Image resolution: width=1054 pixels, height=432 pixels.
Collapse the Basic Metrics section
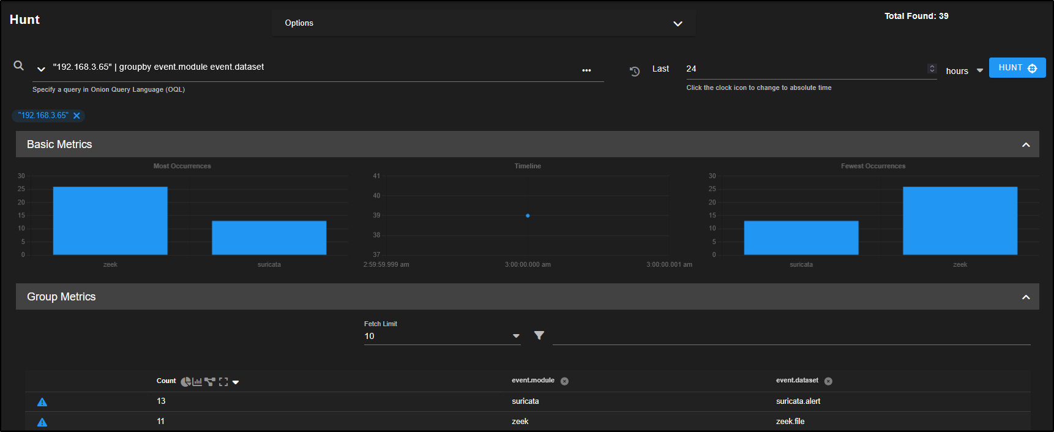click(1026, 145)
